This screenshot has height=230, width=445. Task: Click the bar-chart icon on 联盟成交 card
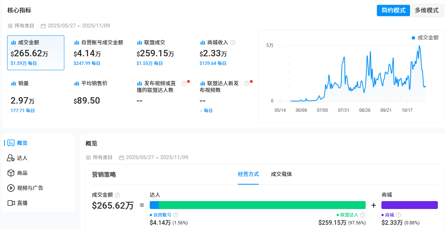140,42
